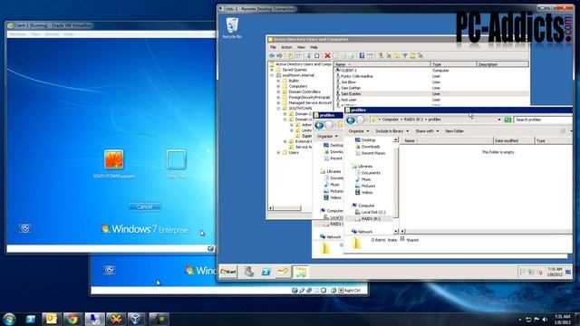Expand the Saved Queries tree node
Viewport: 580px width, 326px height.
tap(273, 70)
